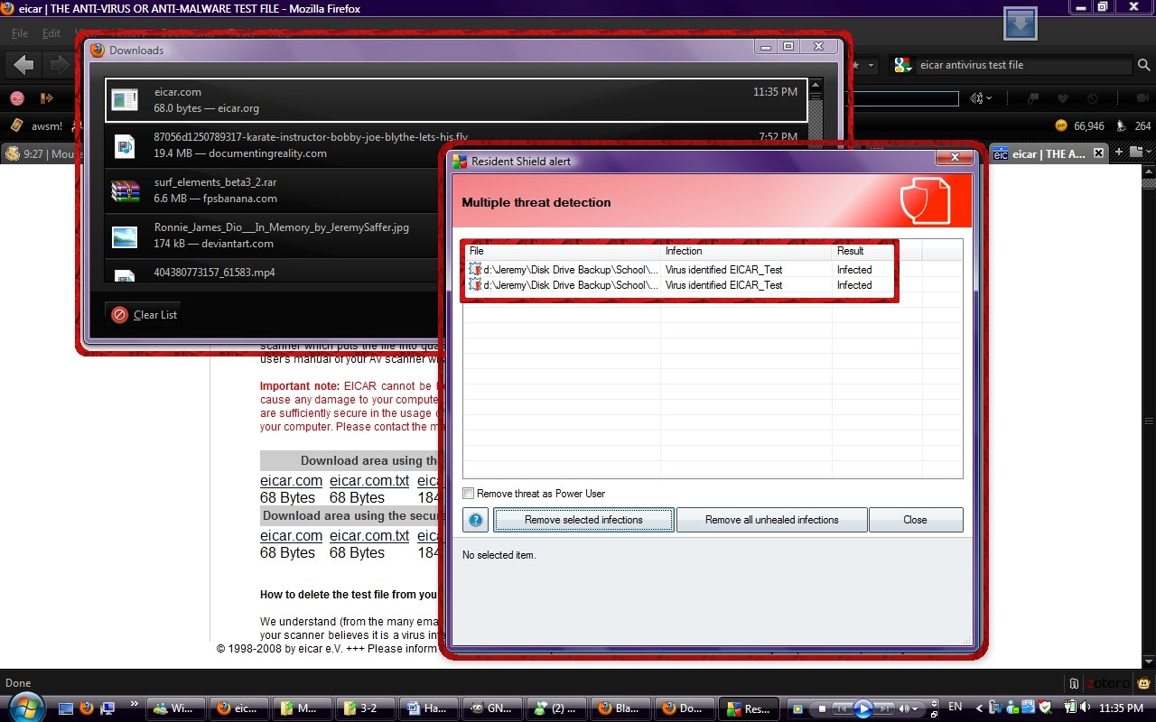This screenshot has width=1156, height=722.
Task: Enable Remove threat as Power User checkbox
Action: click(468, 494)
